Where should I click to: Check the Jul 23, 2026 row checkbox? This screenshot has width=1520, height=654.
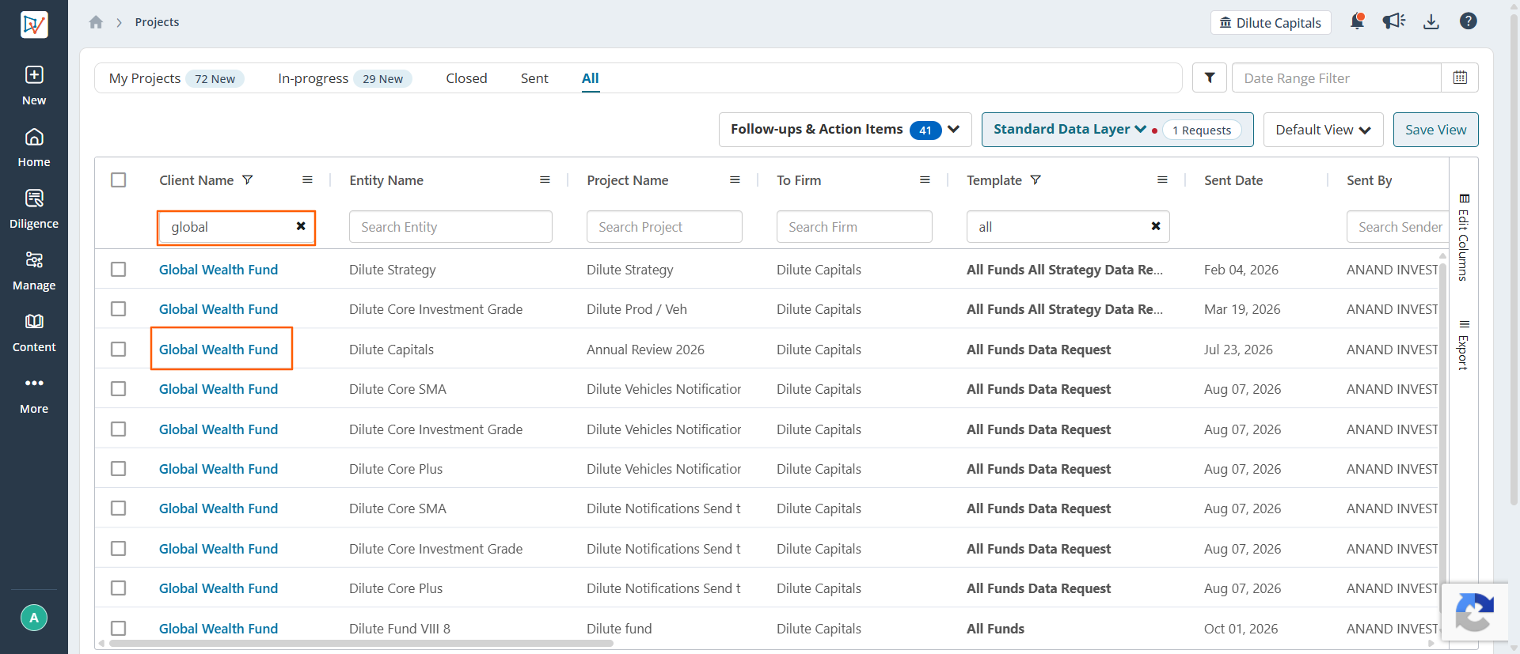click(x=119, y=350)
